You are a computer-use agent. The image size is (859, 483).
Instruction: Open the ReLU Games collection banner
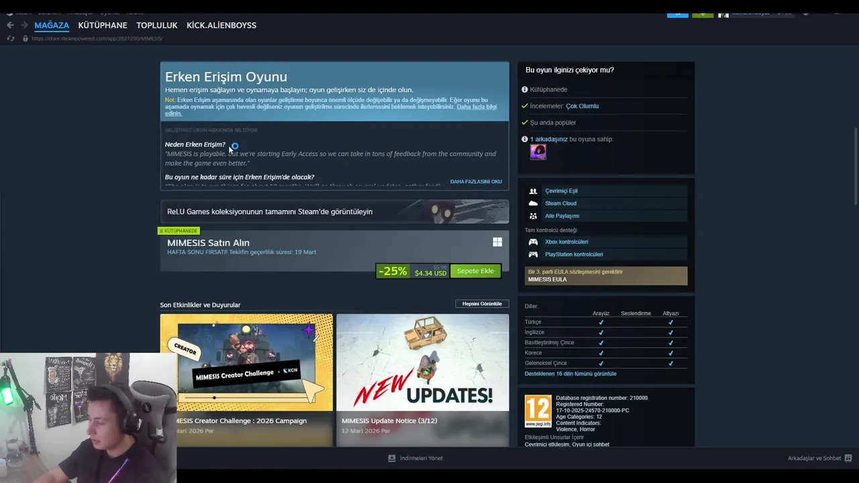(x=334, y=211)
